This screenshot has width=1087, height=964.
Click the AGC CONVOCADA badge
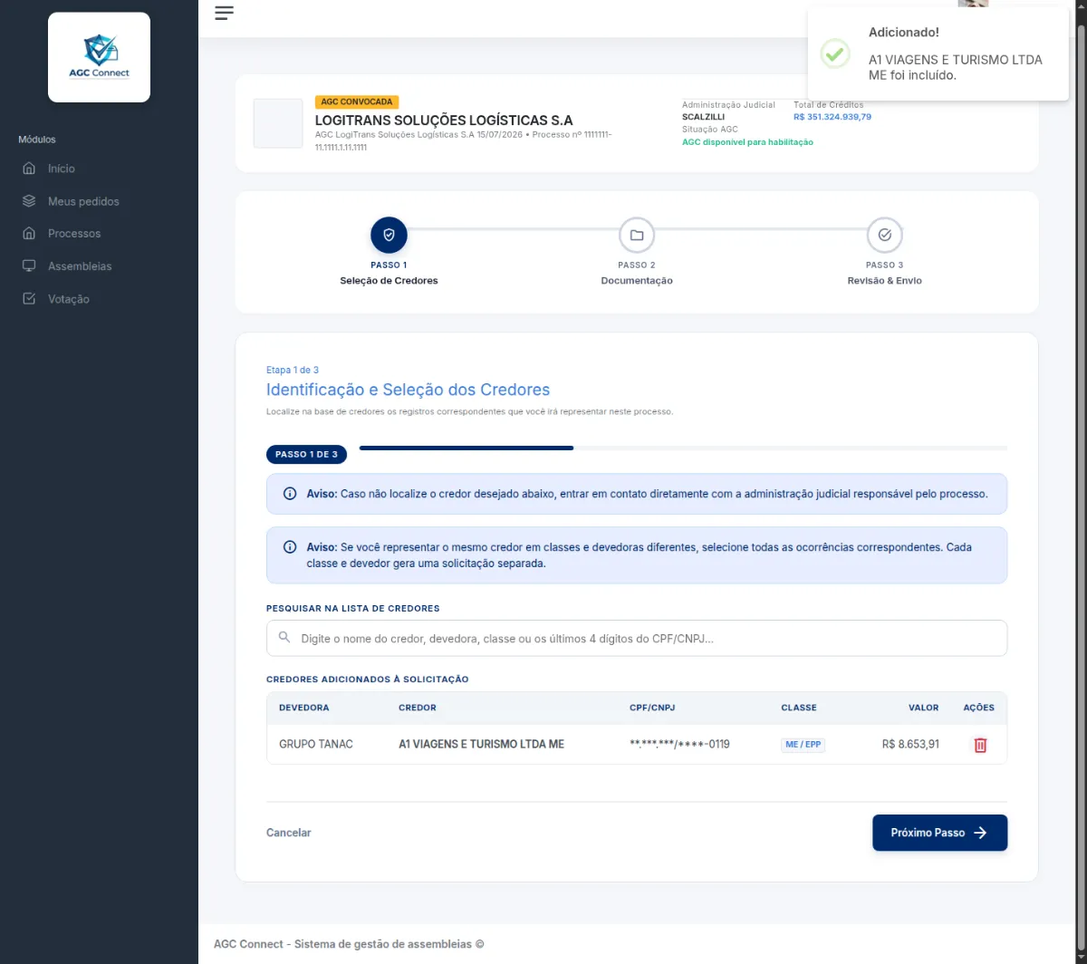coord(357,102)
